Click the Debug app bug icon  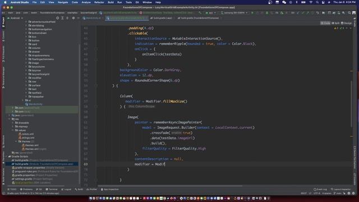[267, 13]
